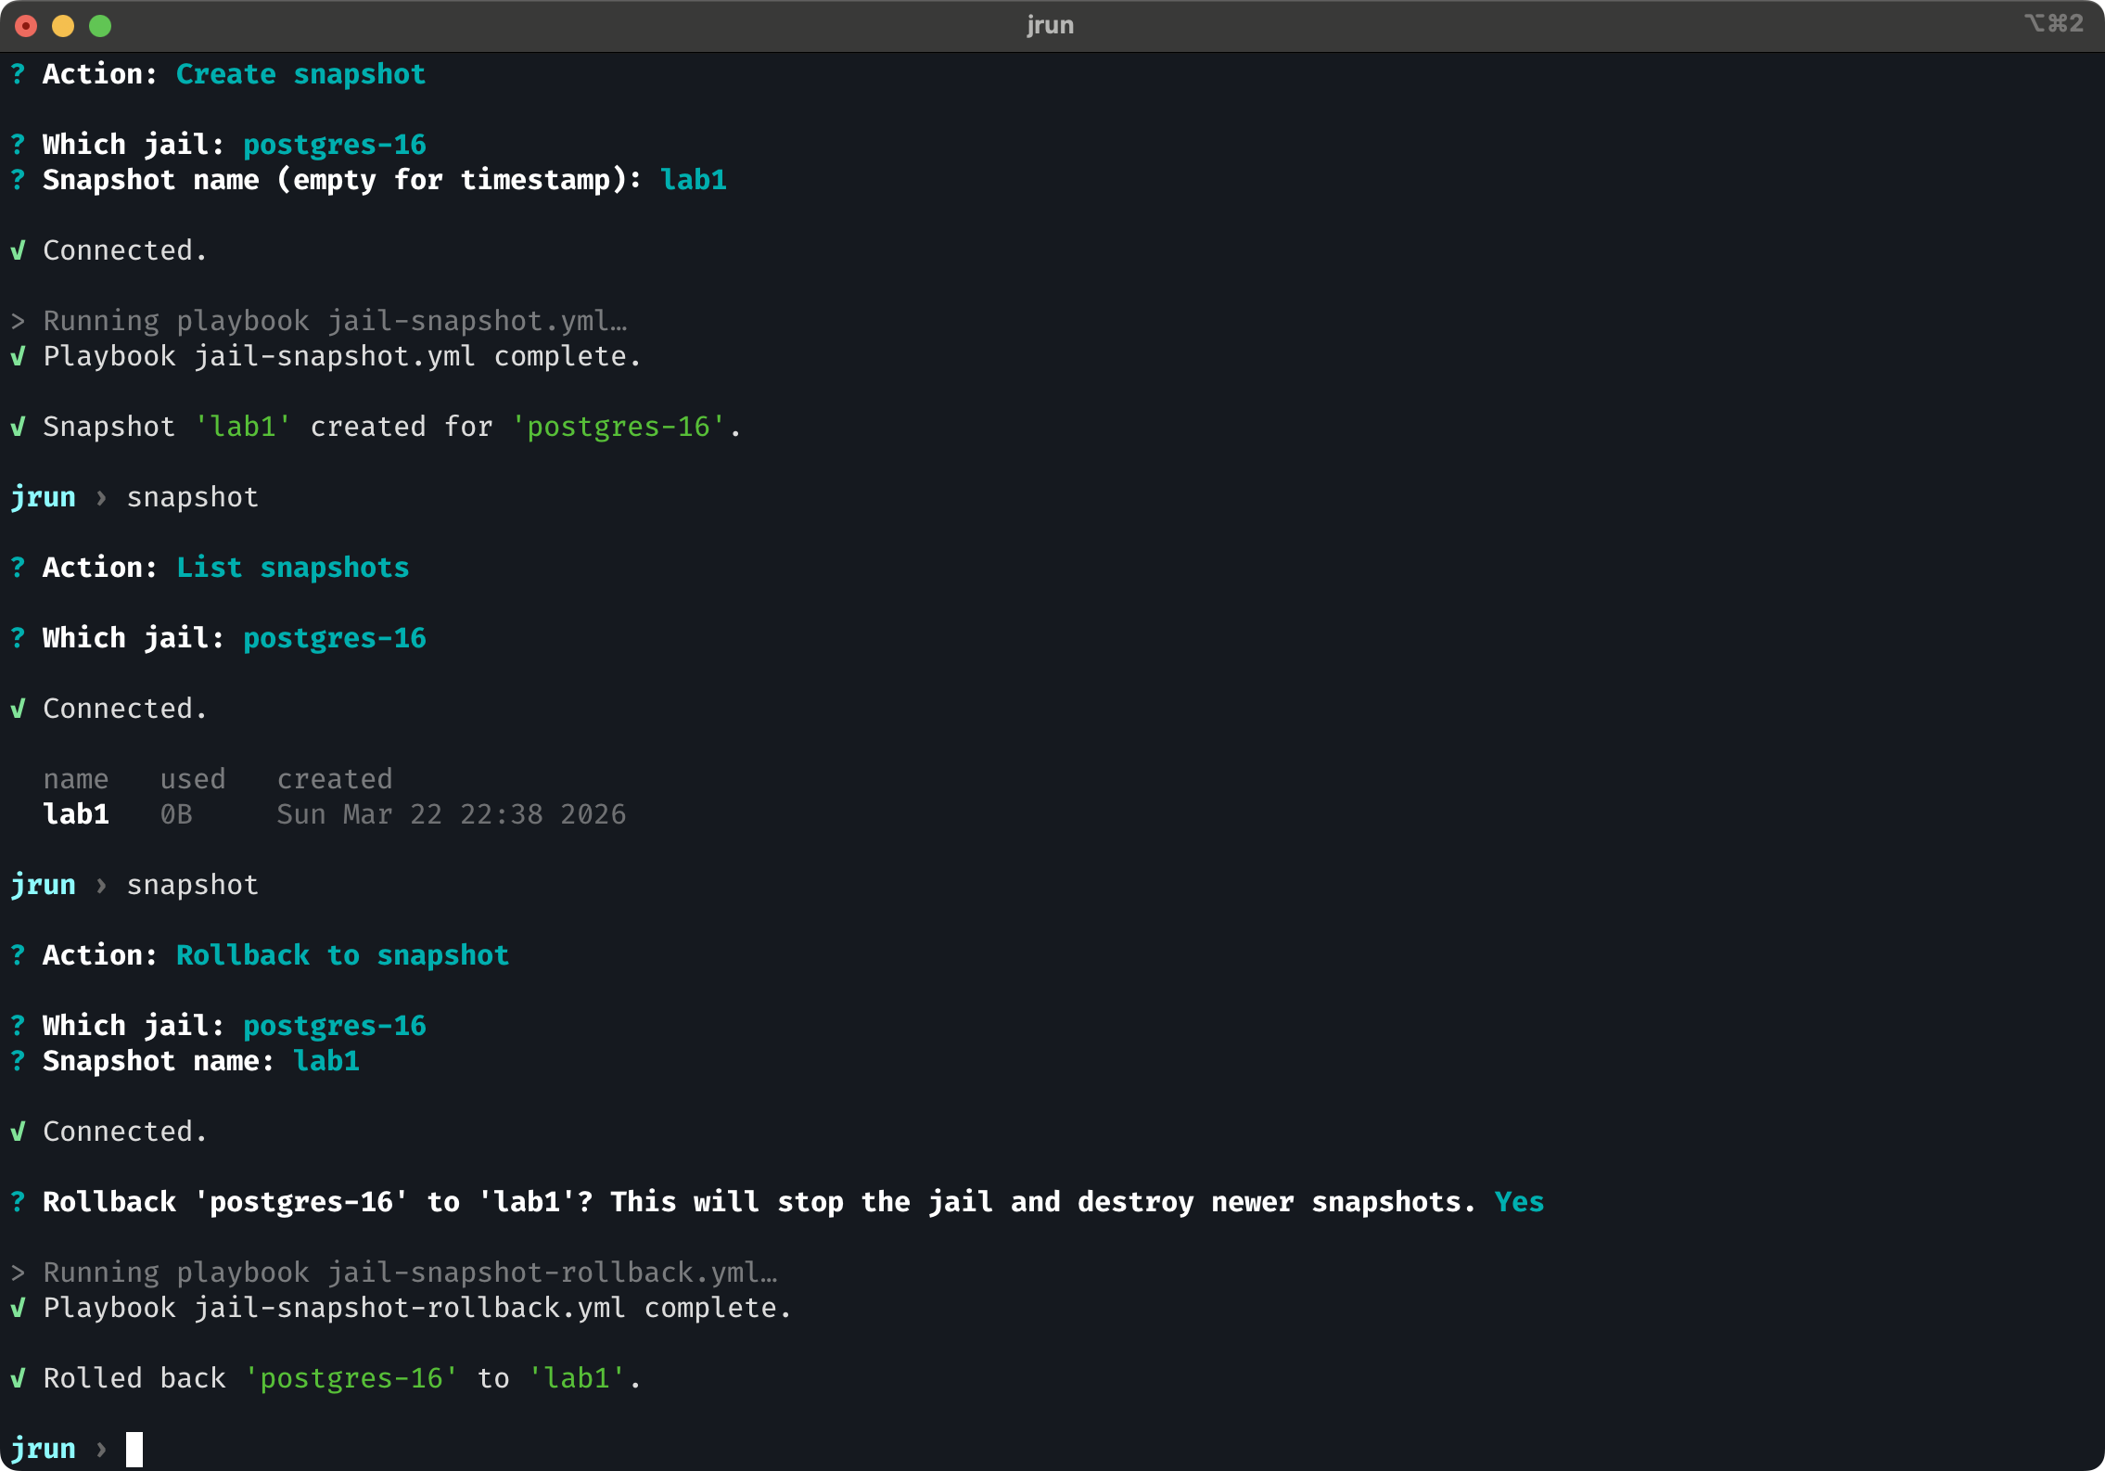Screen dimensions: 2105x1471
Task: Click 'Playbook jail-snapshot.yml complete' line
Action: [x=342, y=356]
